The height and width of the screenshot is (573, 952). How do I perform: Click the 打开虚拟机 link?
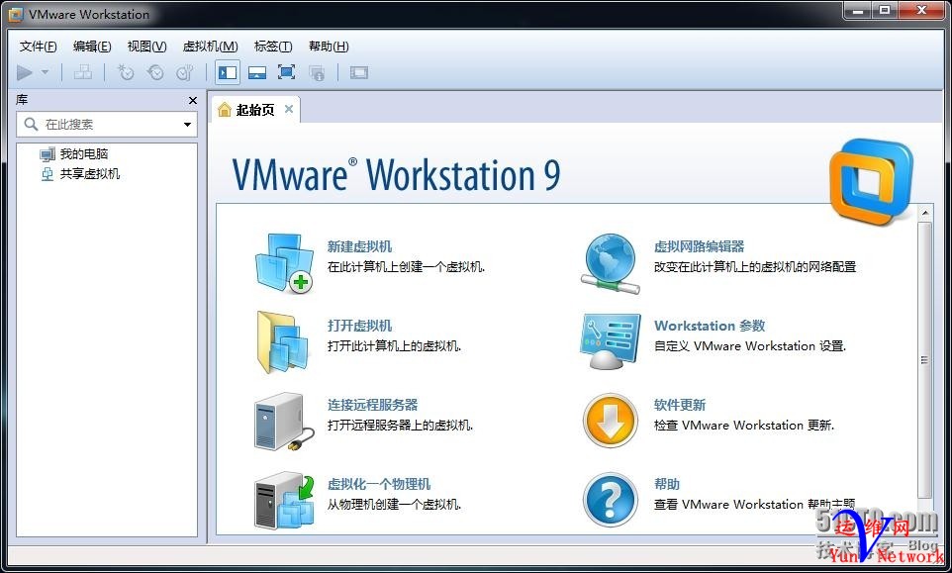[359, 326]
